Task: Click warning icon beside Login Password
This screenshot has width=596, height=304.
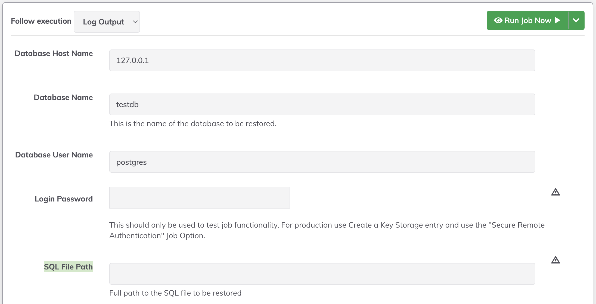Action: [x=555, y=192]
